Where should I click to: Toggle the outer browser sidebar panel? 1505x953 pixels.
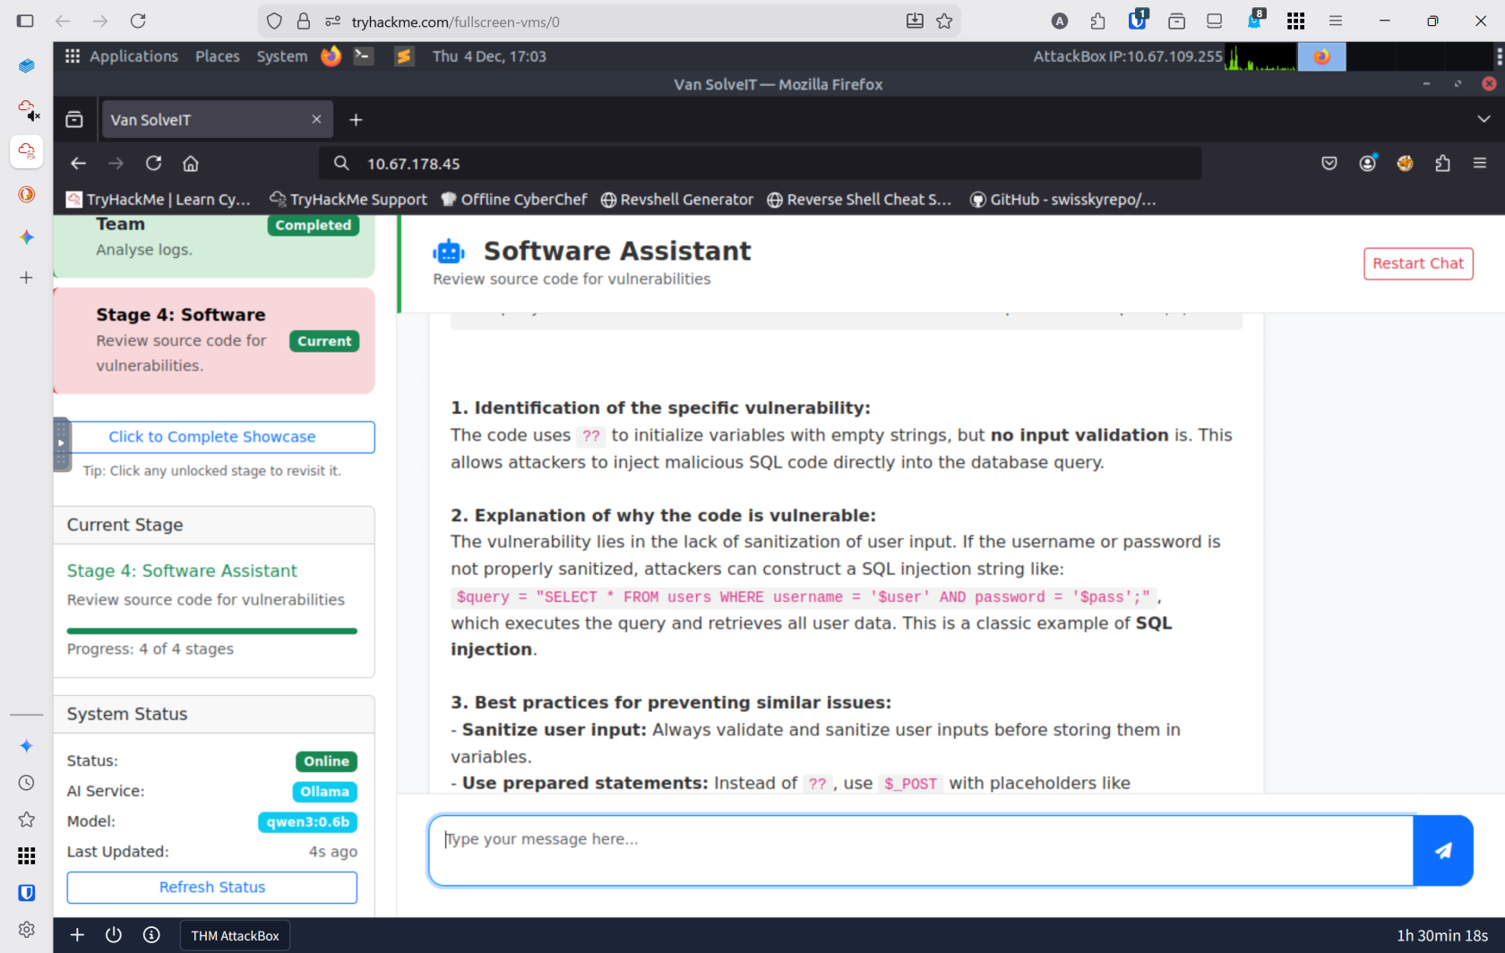pyautogui.click(x=25, y=21)
